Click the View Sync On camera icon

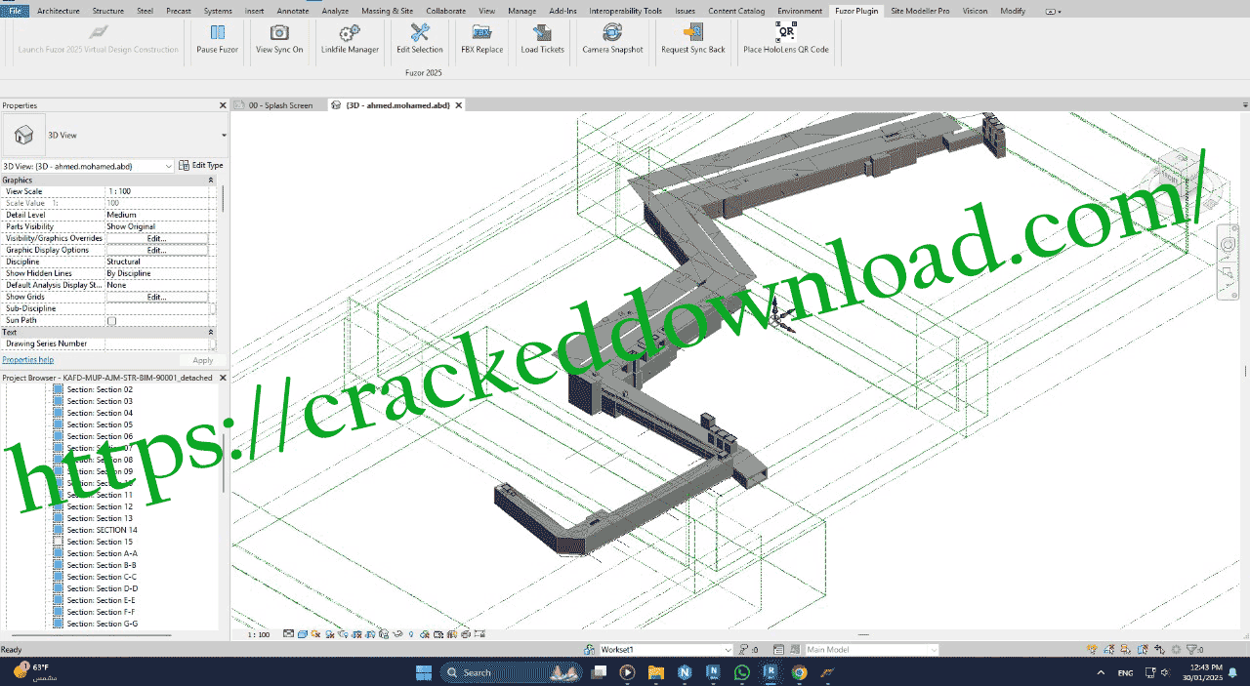[279, 33]
